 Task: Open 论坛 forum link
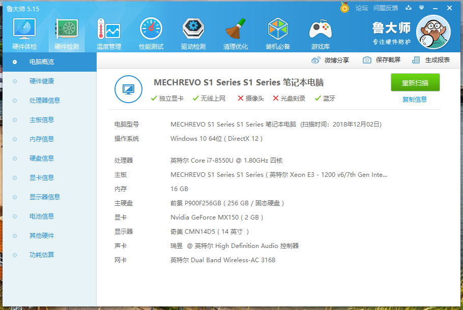(362, 8)
